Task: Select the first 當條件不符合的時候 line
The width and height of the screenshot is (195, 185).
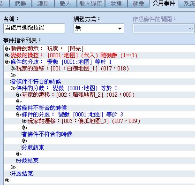Action: point(100,82)
